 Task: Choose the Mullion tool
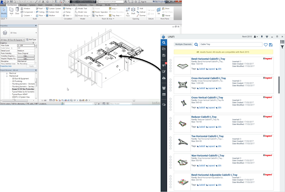pyautogui.click(x=50, y=16)
